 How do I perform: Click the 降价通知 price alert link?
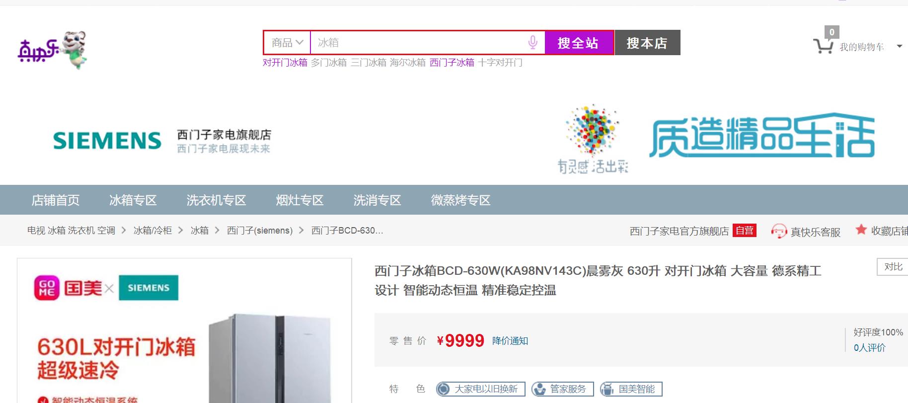tap(510, 341)
